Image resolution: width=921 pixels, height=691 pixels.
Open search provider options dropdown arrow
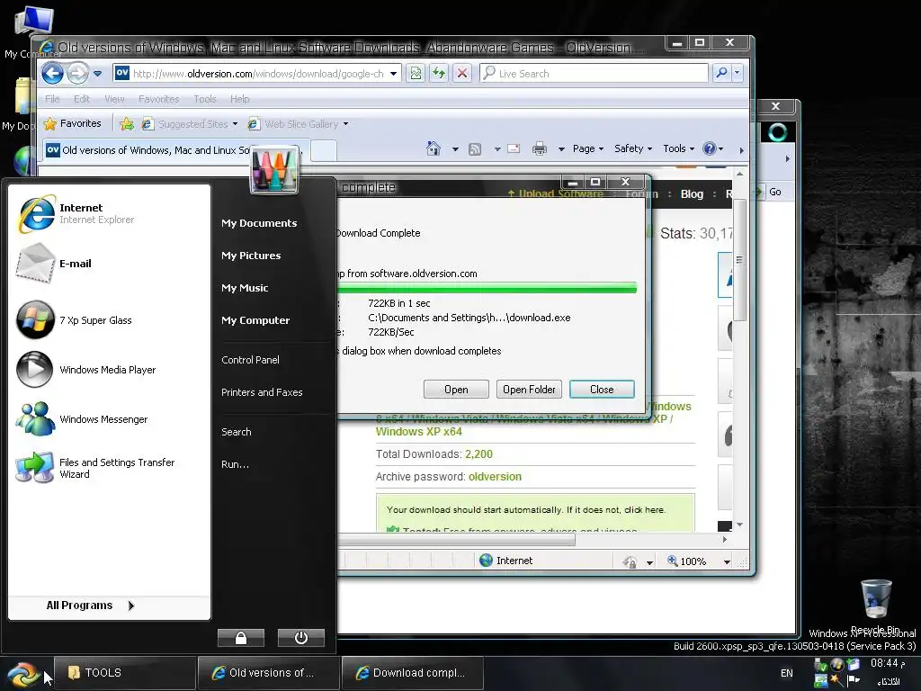click(x=737, y=73)
